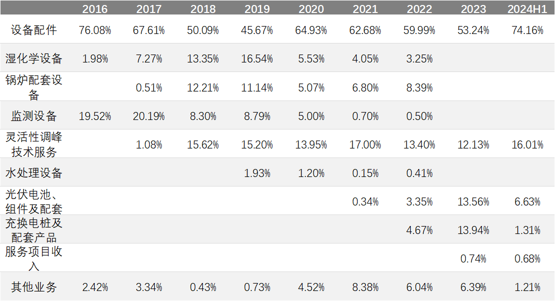The image size is (555, 301).
Task: Click the 水处理设备 row label
Action: (34, 173)
